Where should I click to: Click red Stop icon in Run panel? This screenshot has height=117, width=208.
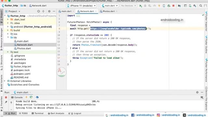tap(6, 97)
